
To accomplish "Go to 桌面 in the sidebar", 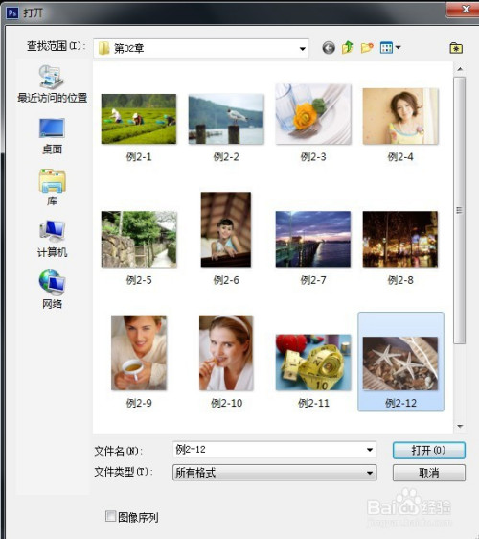I will point(52,136).
